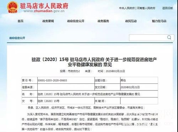The height and width of the screenshot is (132, 178).
Task: Click the 文号 value 驻政〔2020〕15号
Action: click(48, 101)
